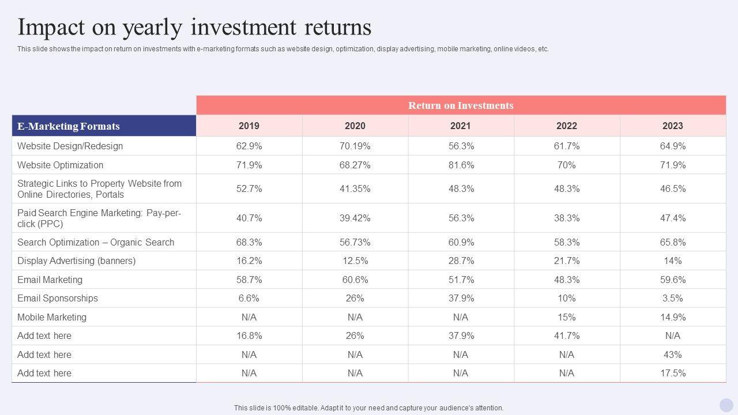Select the 17.5% cell in the last row
The width and height of the screenshot is (738, 415).
(x=672, y=373)
